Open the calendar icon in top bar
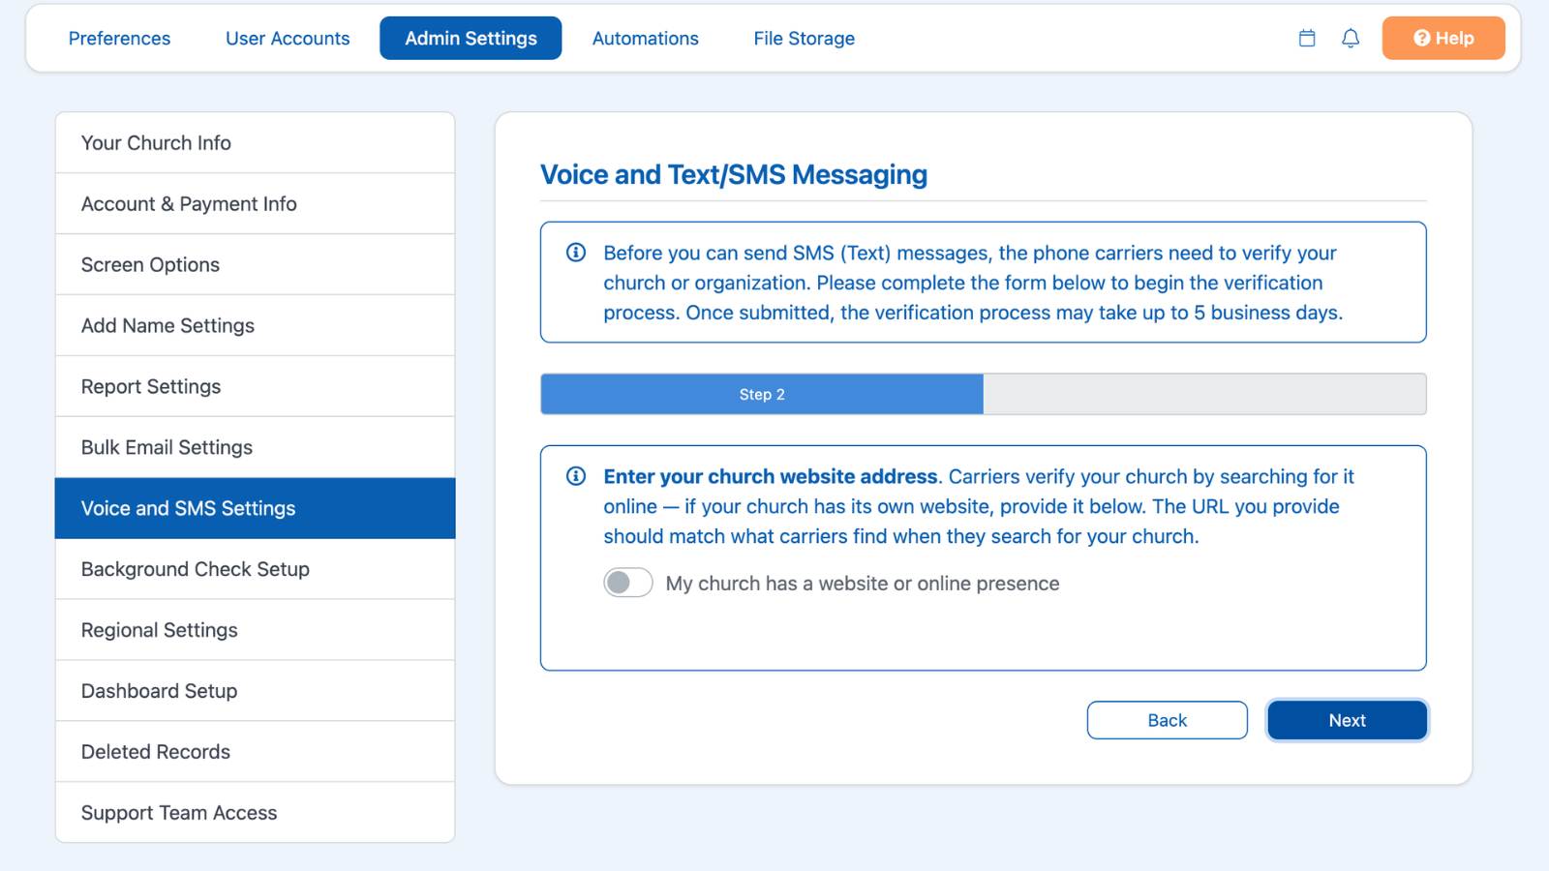This screenshot has width=1549, height=871. [1307, 38]
